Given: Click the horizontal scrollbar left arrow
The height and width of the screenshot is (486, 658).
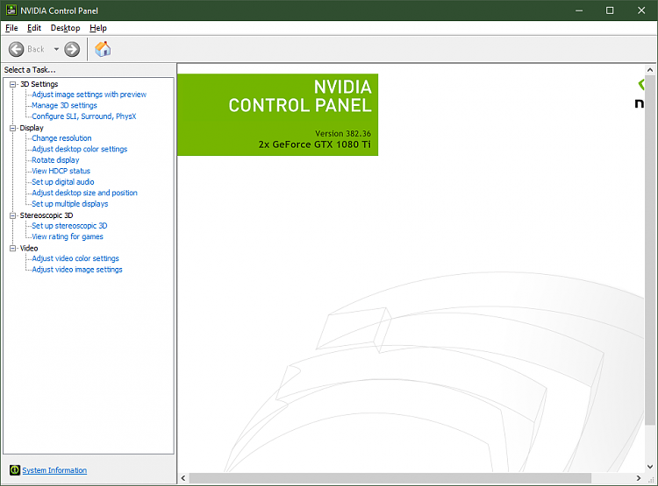Looking at the screenshot, I should pyautogui.click(x=183, y=478).
